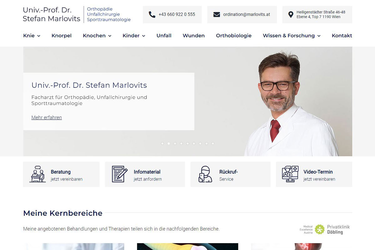Open the Orthobiologie menu item
Viewport: 375px width, 250px height.
233,36
